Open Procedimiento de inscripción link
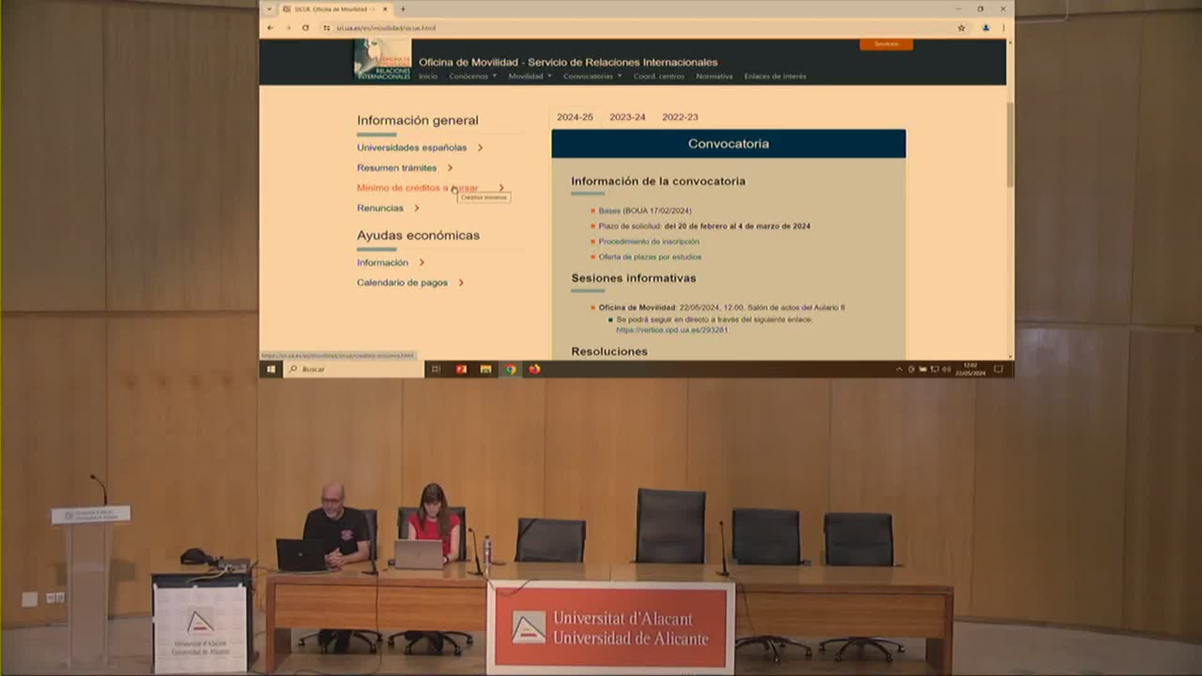Image resolution: width=1202 pixels, height=676 pixels. click(x=649, y=242)
